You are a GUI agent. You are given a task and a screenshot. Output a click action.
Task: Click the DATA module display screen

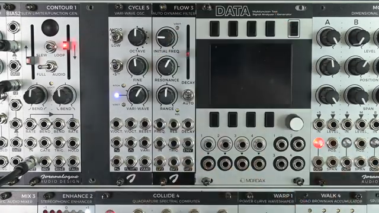(x=251, y=74)
